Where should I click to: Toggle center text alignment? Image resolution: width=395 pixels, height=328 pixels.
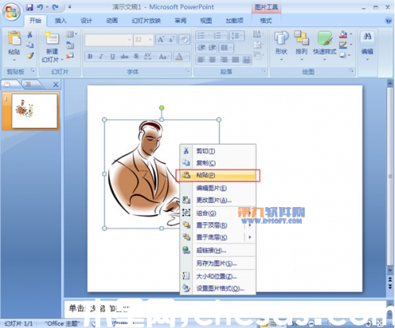213,60
